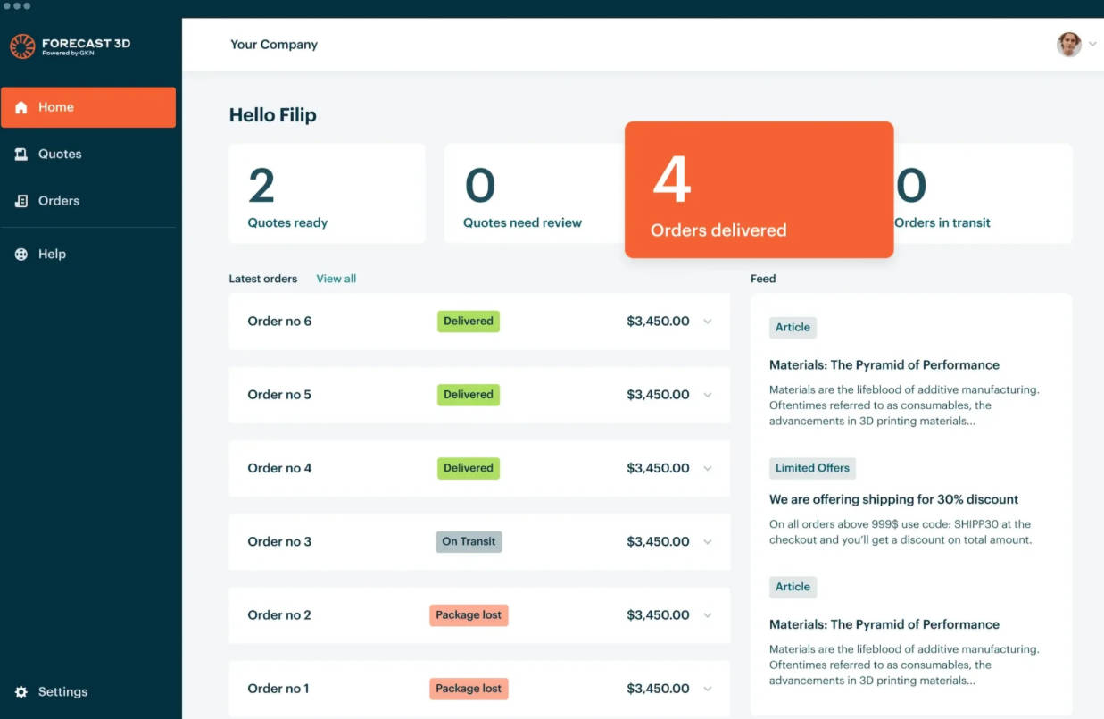
Task: Click the Orders icon in sidebar
Action: click(21, 201)
